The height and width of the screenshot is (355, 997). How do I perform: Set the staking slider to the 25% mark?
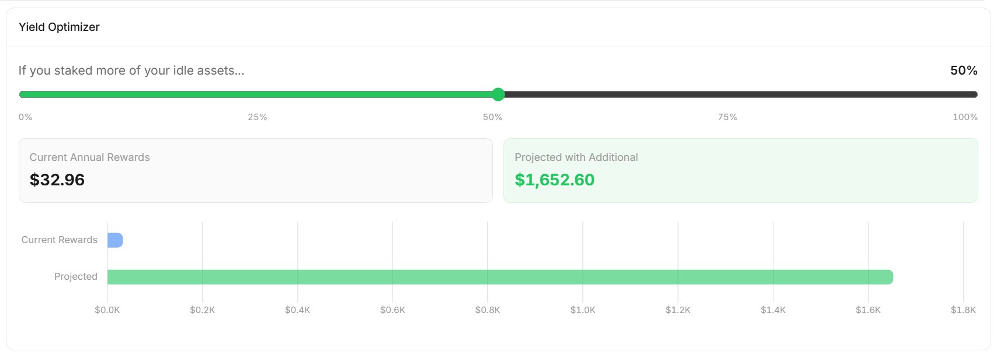[x=259, y=94]
